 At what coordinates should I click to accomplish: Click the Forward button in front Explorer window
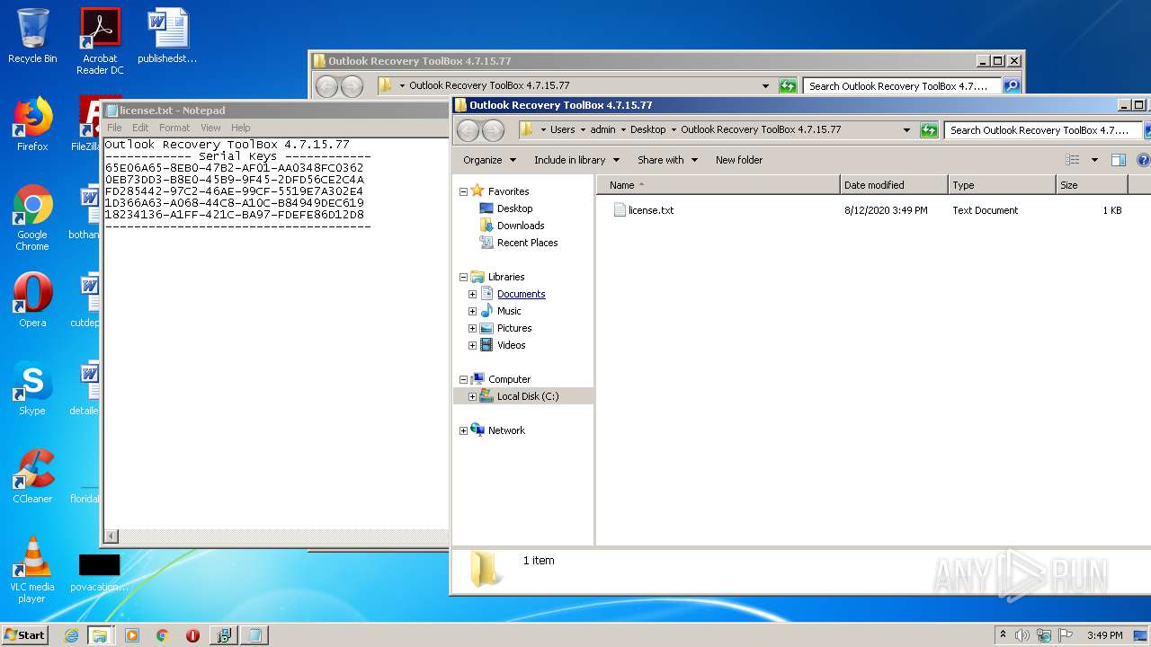493,130
